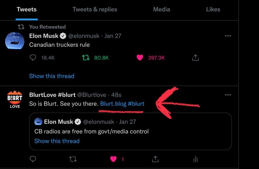Share the Canadian truckers rule tweet

(x=195, y=58)
